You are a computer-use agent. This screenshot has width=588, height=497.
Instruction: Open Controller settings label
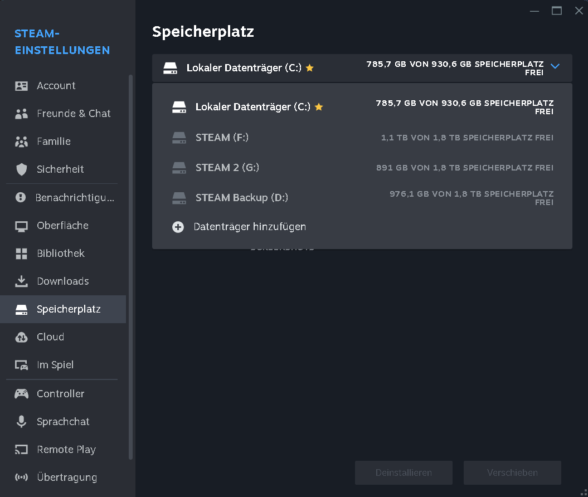(61, 393)
